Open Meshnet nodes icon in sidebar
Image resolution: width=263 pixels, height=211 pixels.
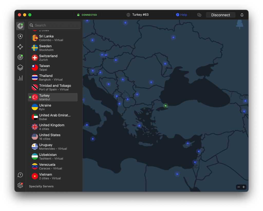[20, 47]
